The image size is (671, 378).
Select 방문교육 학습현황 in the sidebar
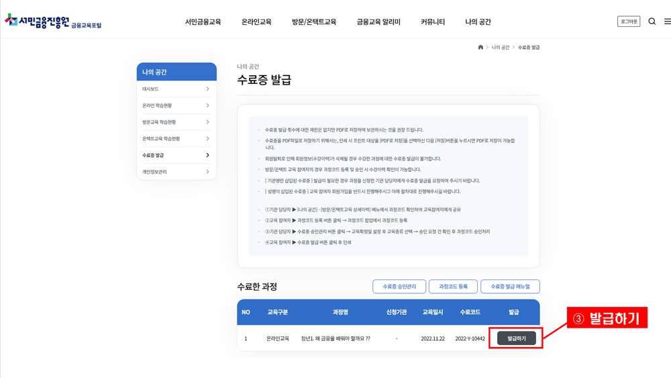pos(159,122)
